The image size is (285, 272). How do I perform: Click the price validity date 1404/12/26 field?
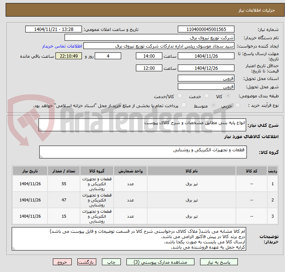point(206,68)
